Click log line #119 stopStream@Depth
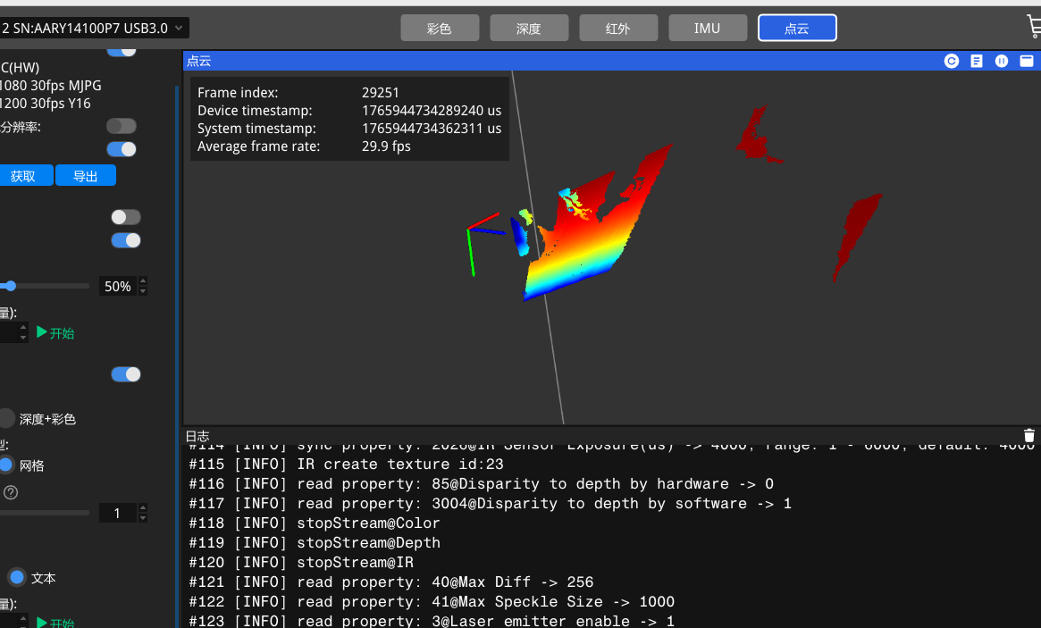This screenshot has height=628, width=1041. 314,542
